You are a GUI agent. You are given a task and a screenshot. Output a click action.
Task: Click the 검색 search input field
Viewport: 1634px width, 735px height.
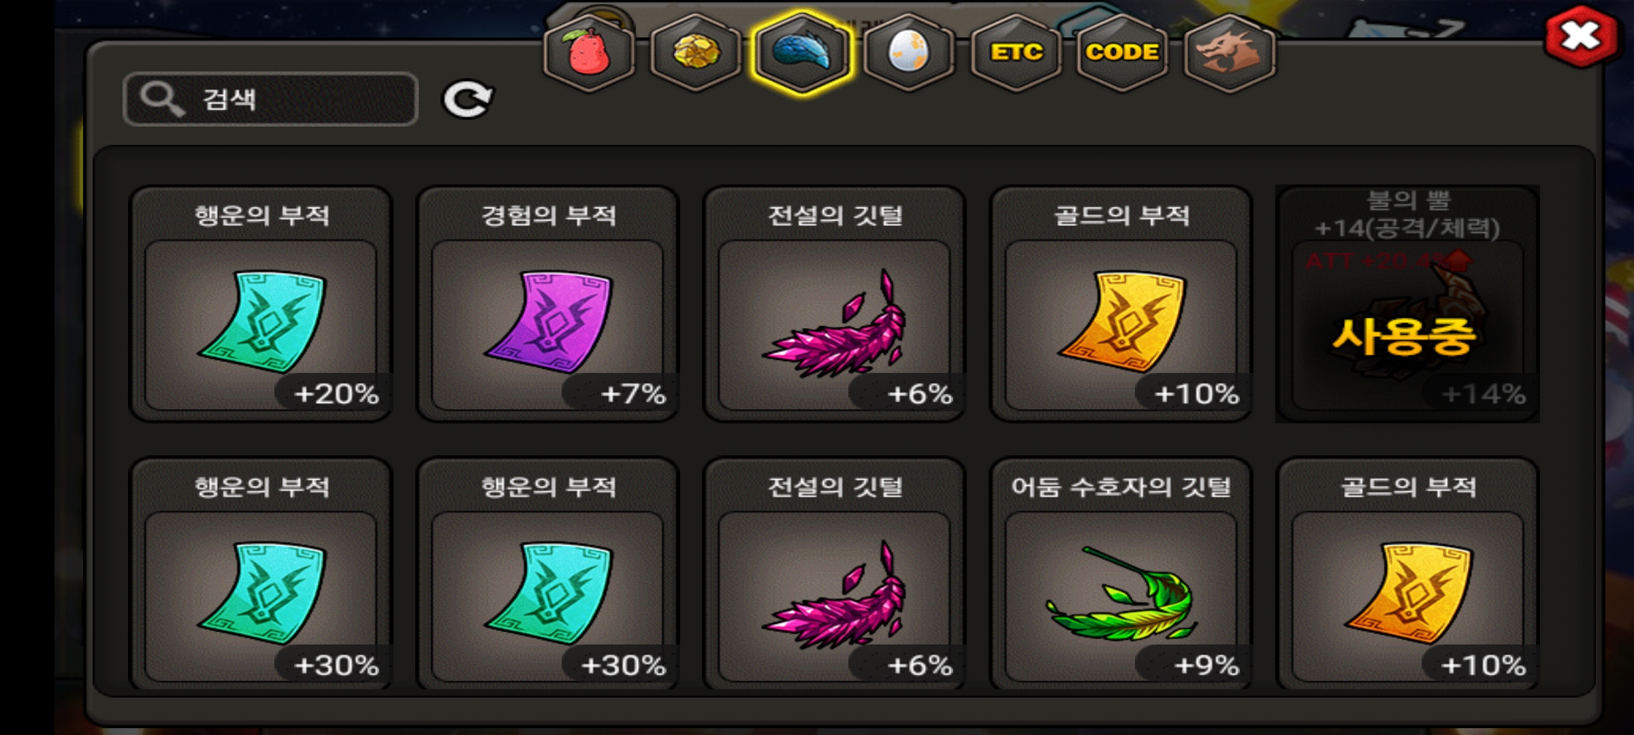[x=270, y=99]
